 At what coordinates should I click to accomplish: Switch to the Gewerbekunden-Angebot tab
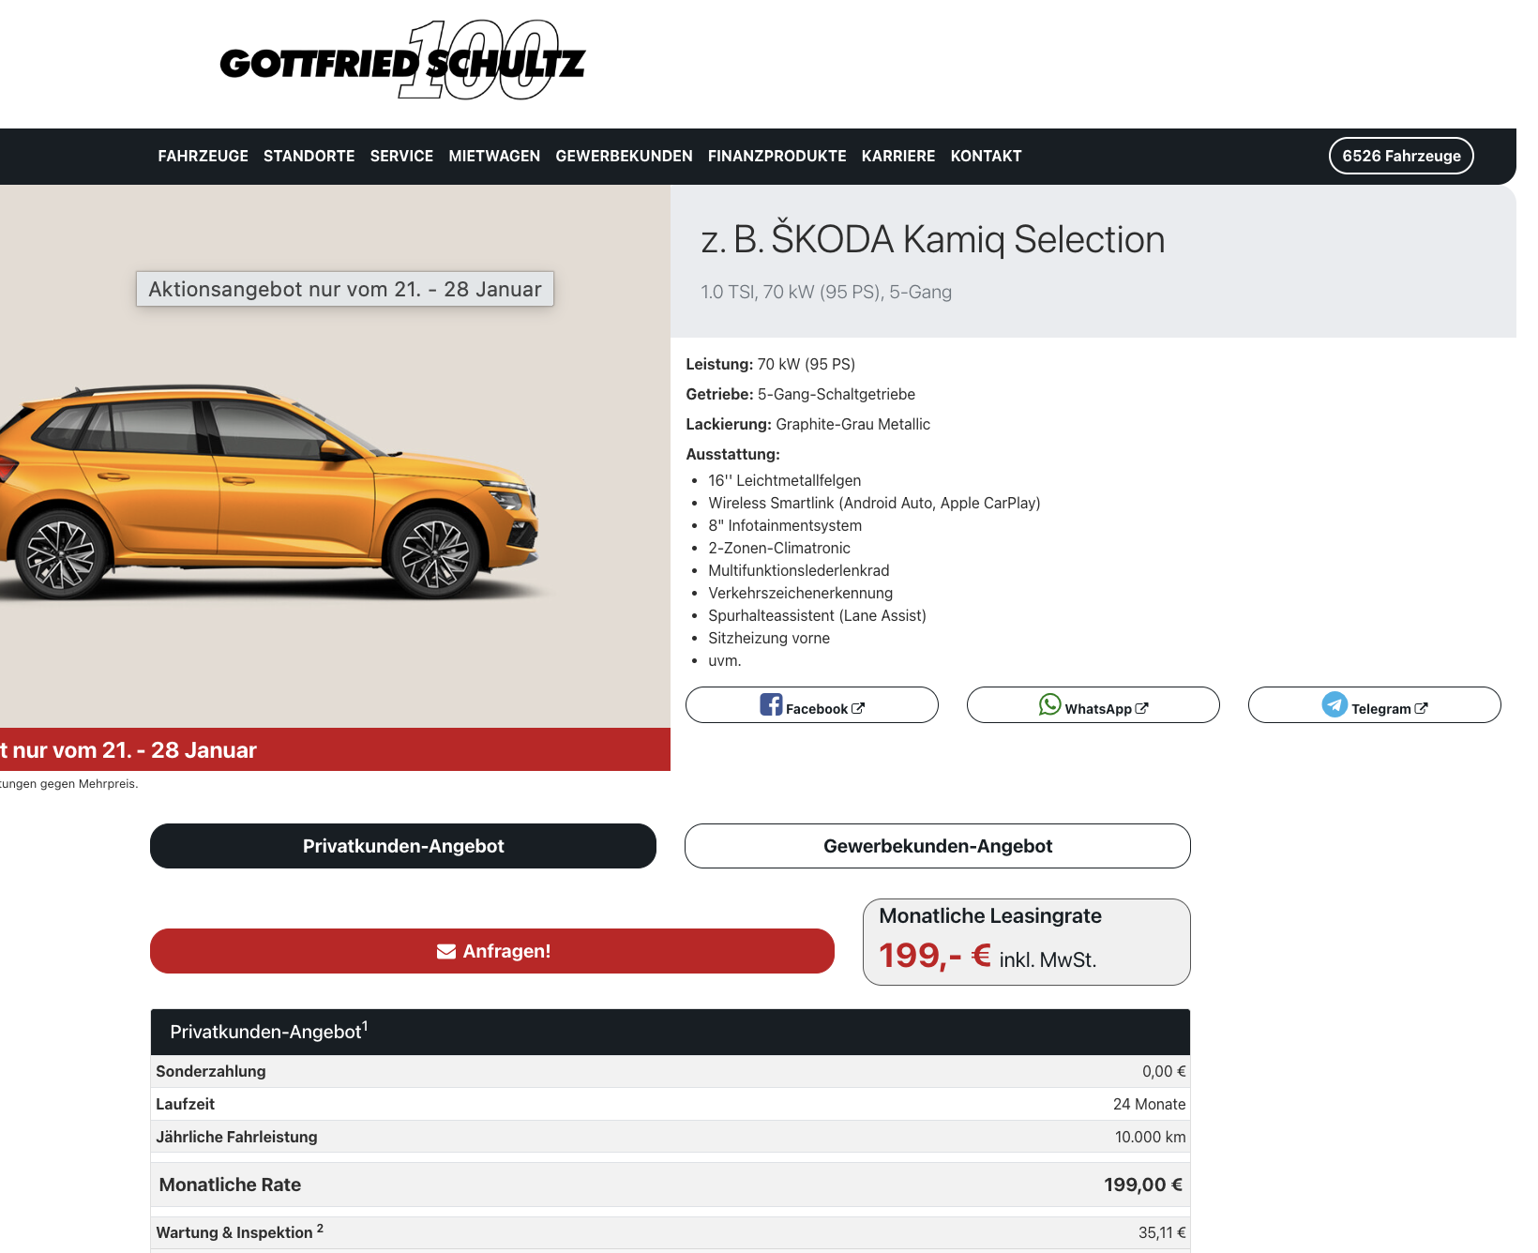pyautogui.click(x=937, y=846)
